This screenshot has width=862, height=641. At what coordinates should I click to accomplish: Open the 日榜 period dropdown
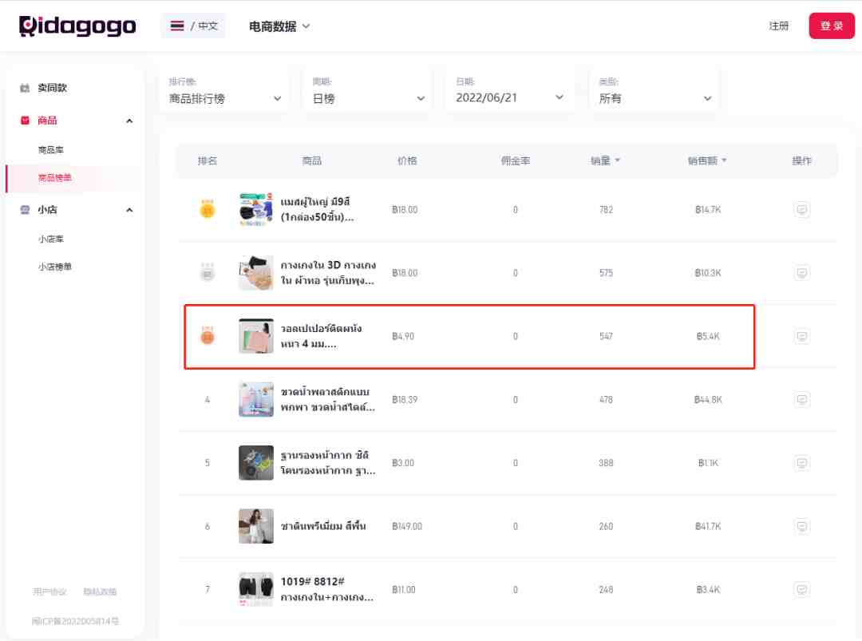coord(368,91)
